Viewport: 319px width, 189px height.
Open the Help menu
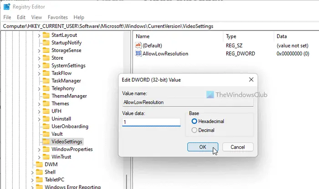pyautogui.click(x=79, y=17)
